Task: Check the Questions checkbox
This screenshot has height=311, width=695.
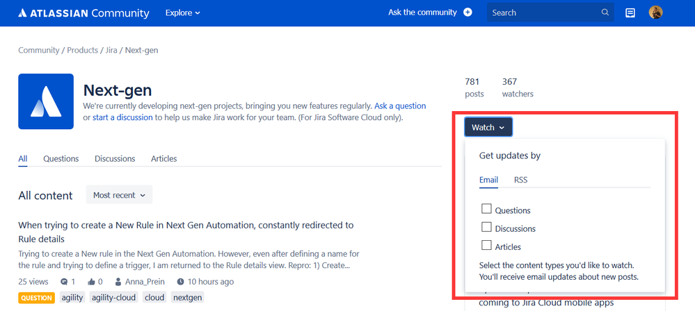Action: pyautogui.click(x=487, y=209)
